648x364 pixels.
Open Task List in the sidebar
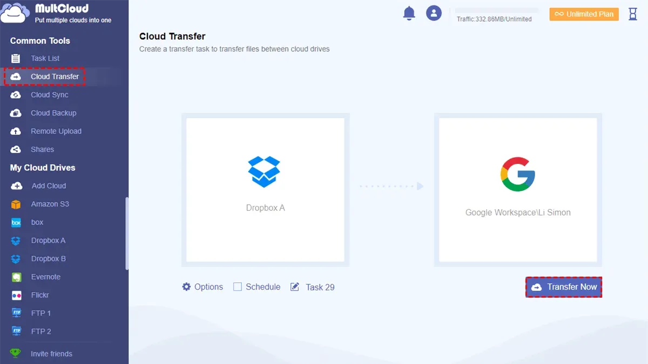click(x=45, y=58)
